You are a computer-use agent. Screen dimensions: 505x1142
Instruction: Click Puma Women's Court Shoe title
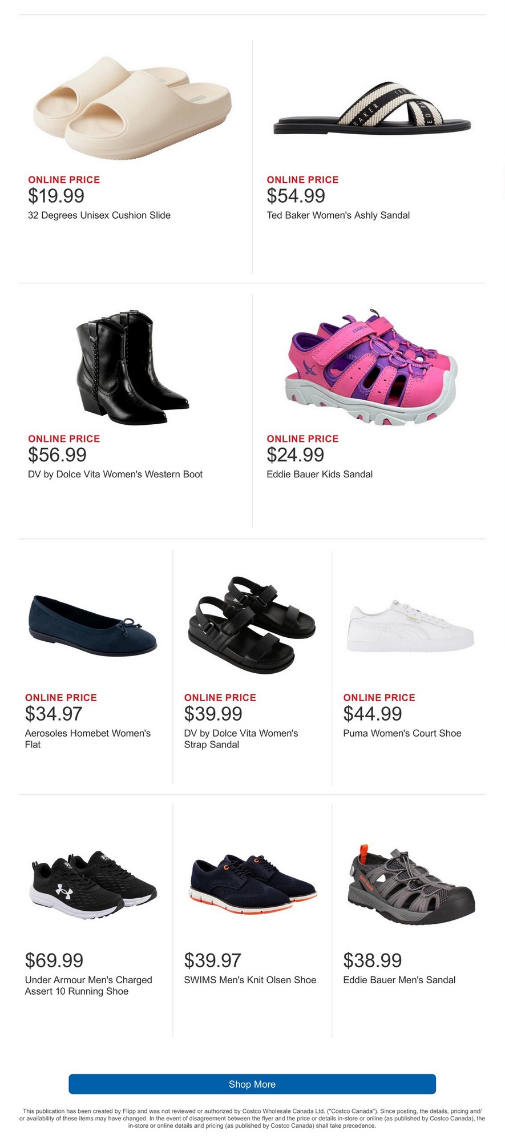tap(402, 733)
